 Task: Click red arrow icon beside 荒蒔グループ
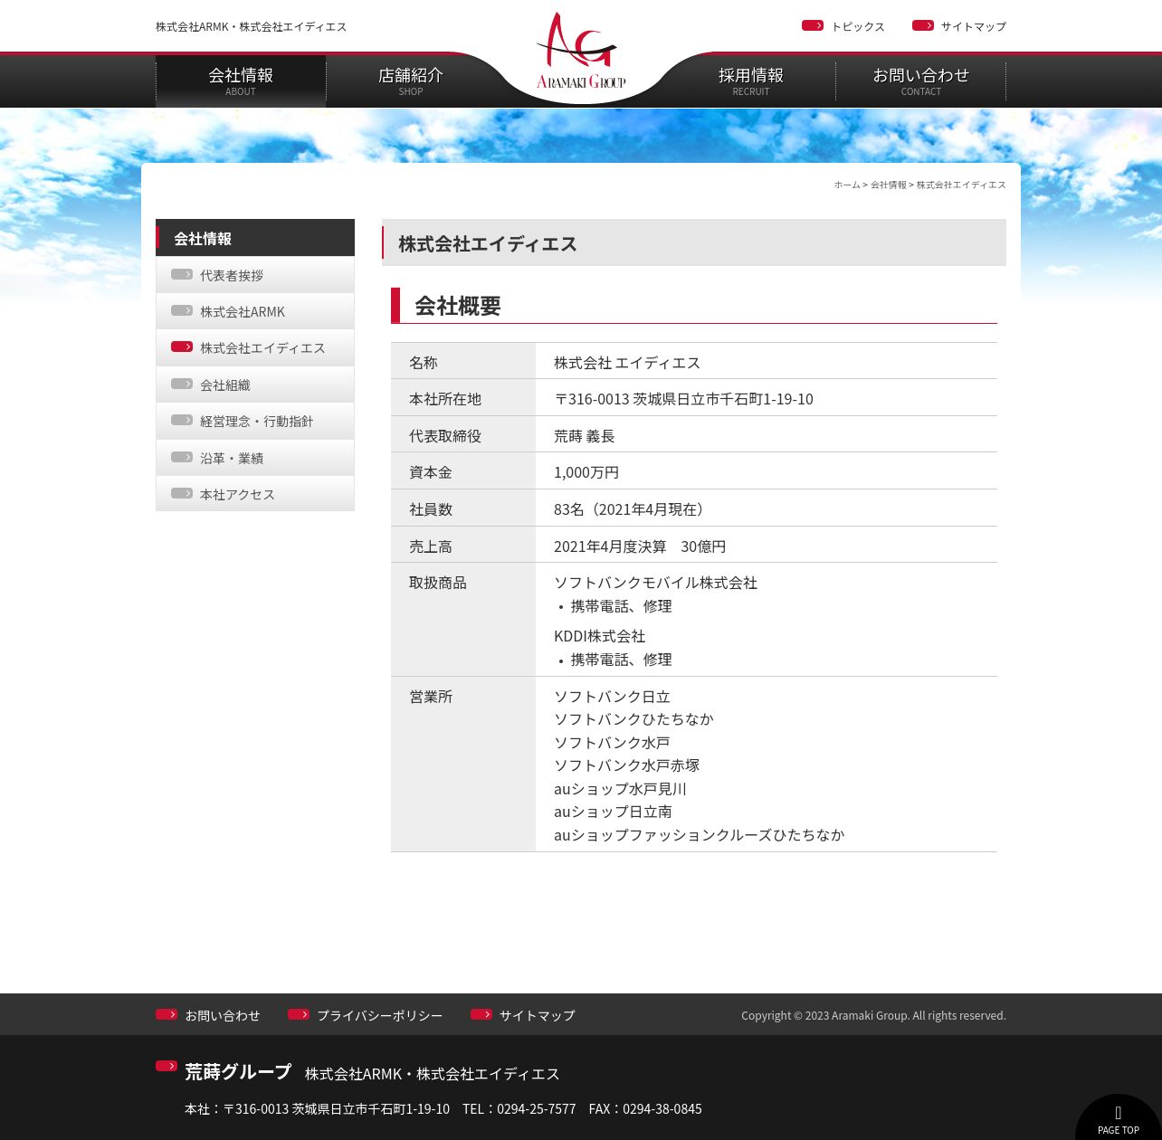pyautogui.click(x=167, y=1066)
